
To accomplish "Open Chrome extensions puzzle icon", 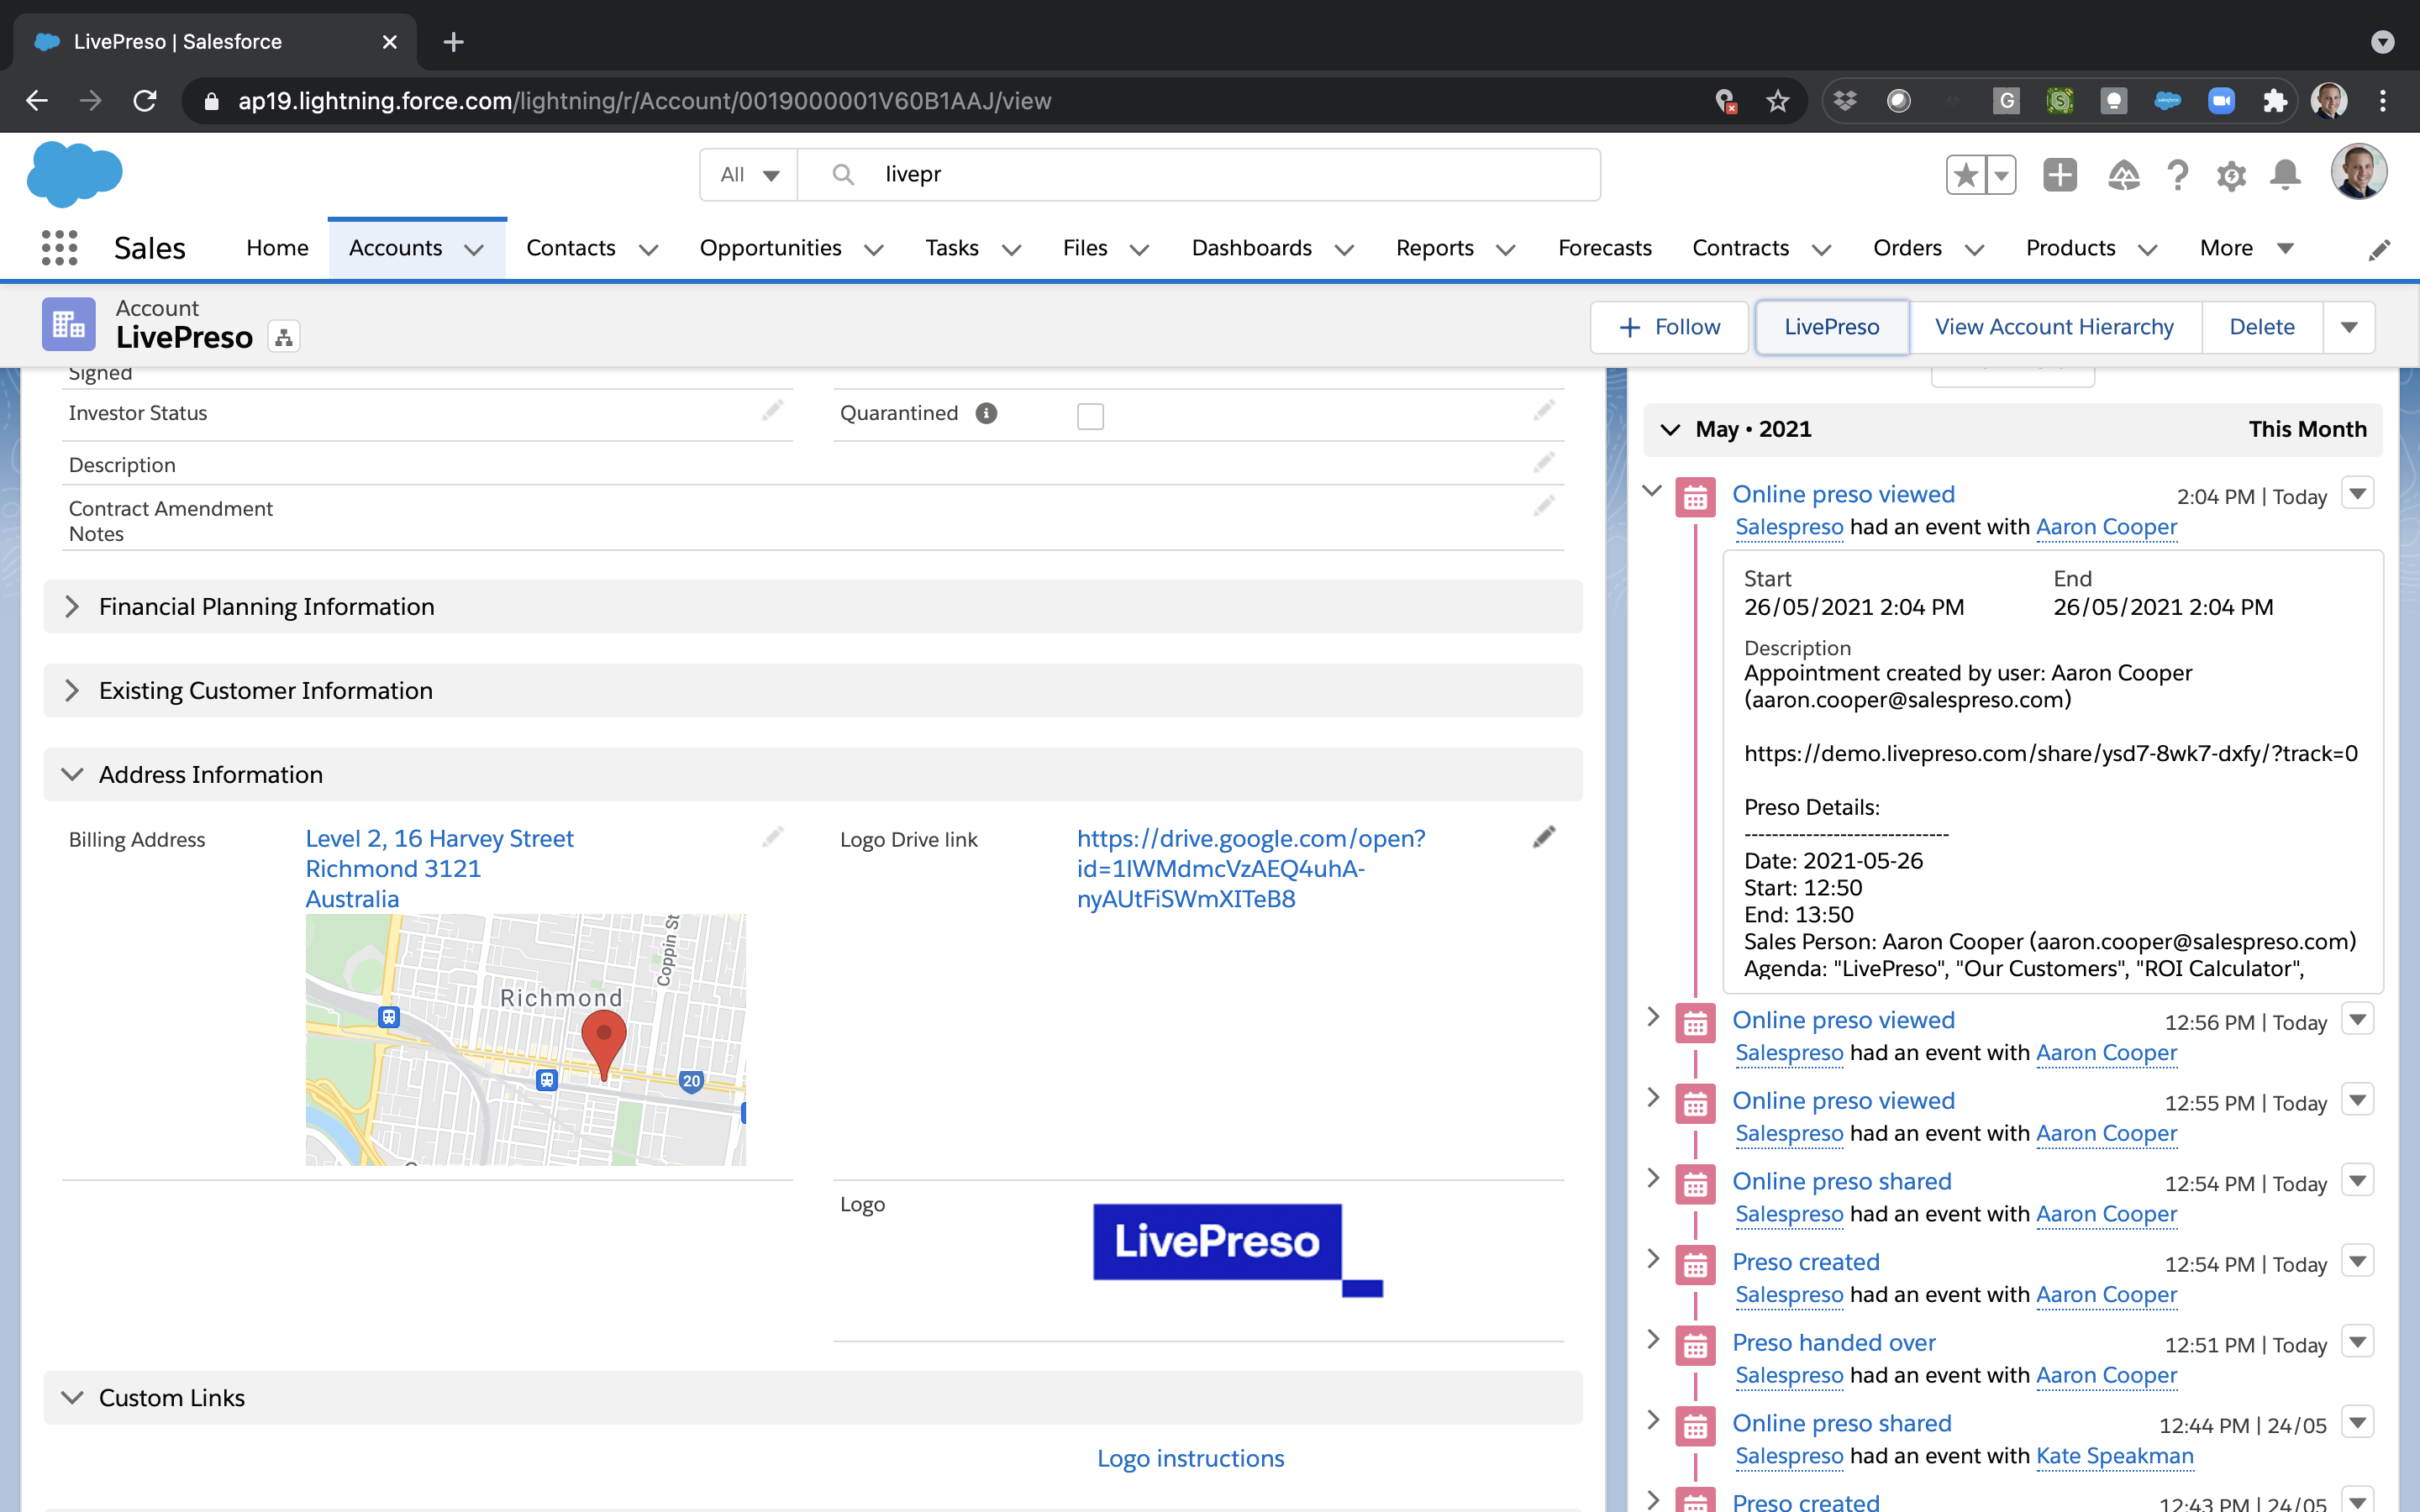I will [2274, 101].
